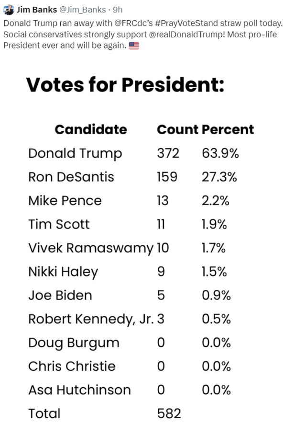The height and width of the screenshot is (424, 306).
Task: Click Mike Pence's 2.2% value
Action: pyautogui.click(x=215, y=201)
